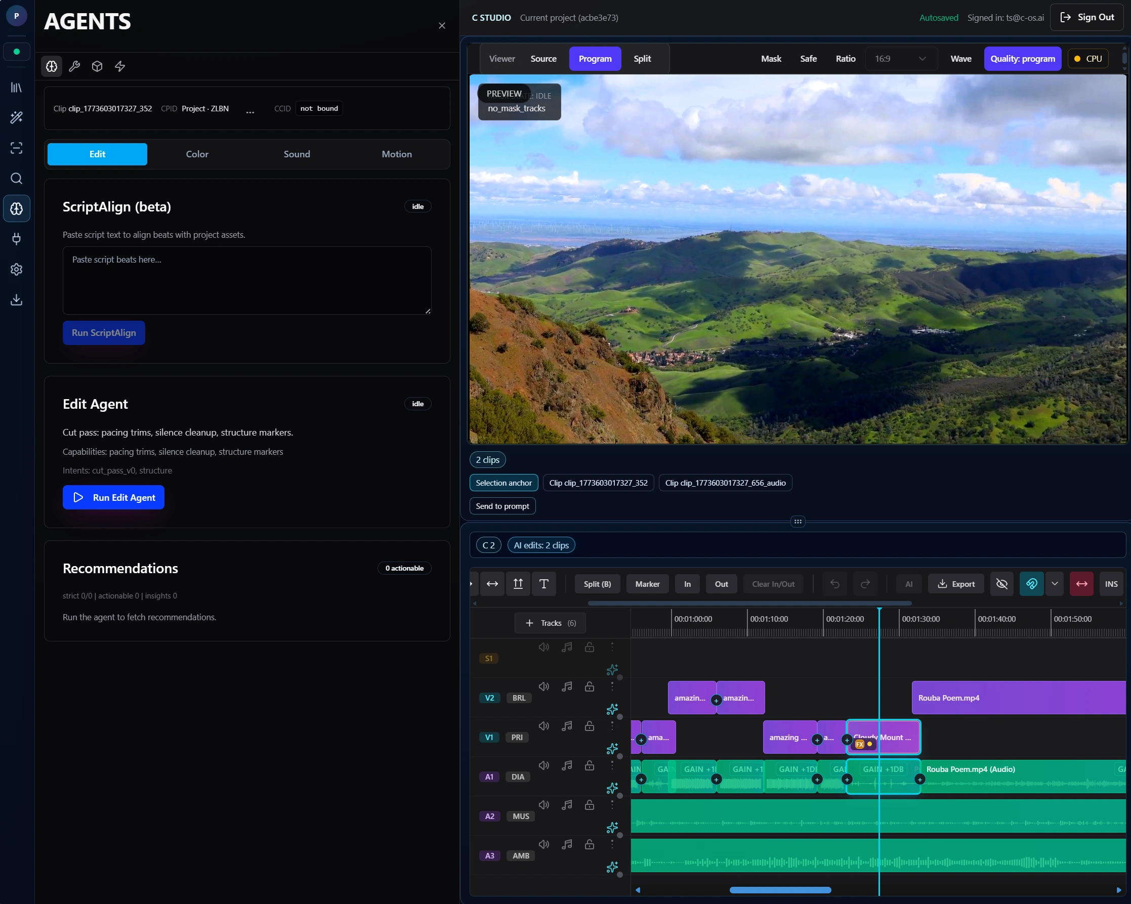Screen dimensions: 1131x904
Task: Click the Marker button in the timeline toolbar
Action: click(x=647, y=584)
